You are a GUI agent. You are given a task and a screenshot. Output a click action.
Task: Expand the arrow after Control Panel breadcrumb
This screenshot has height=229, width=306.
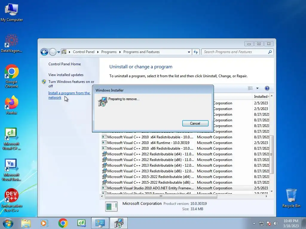click(x=98, y=52)
